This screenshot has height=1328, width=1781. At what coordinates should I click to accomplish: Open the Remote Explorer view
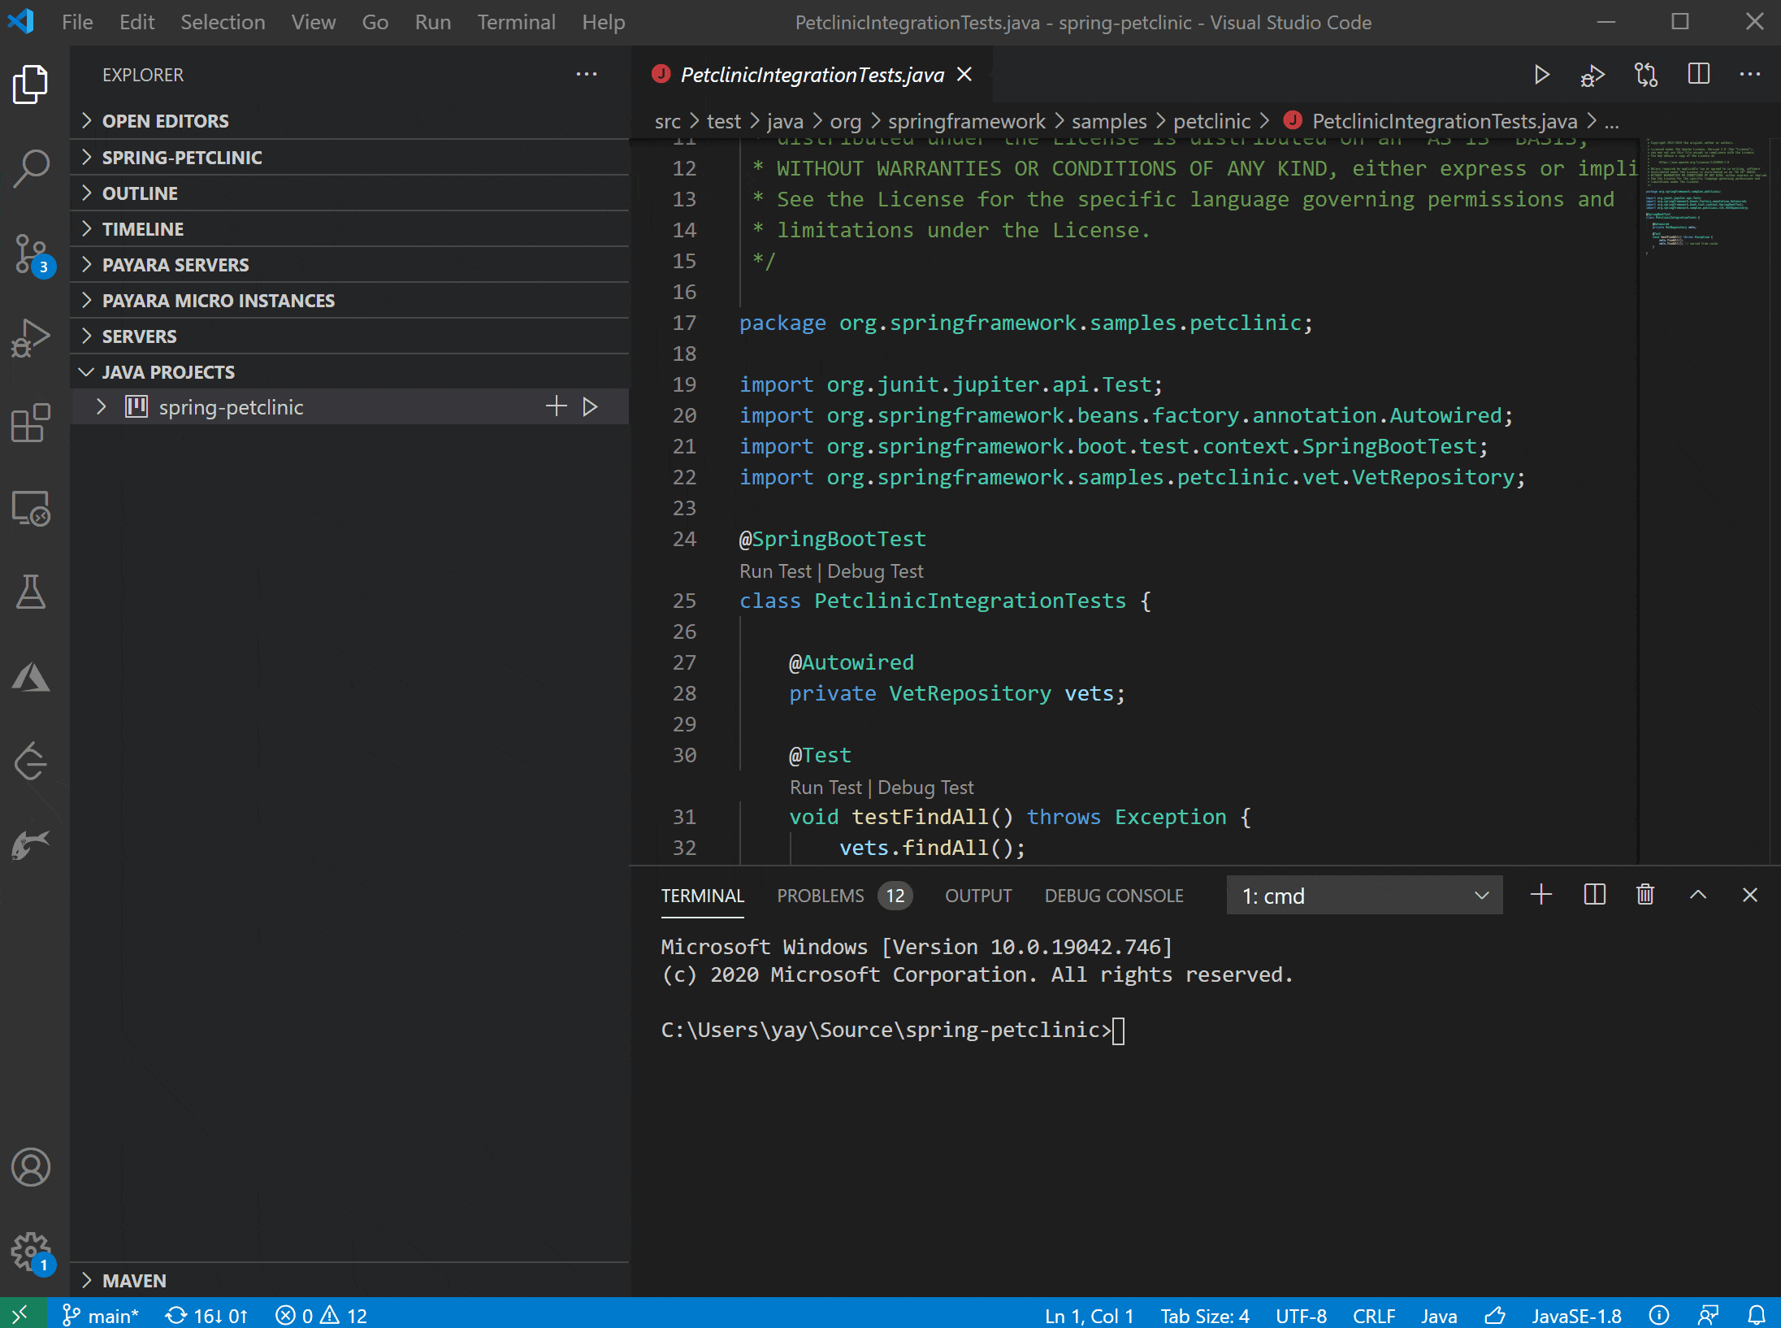(31, 509)
